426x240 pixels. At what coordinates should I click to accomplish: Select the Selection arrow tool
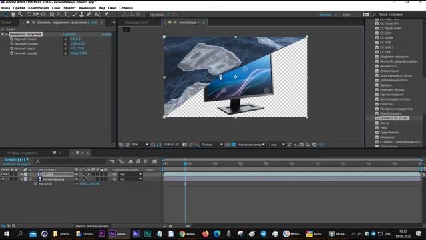coord(6,14)
